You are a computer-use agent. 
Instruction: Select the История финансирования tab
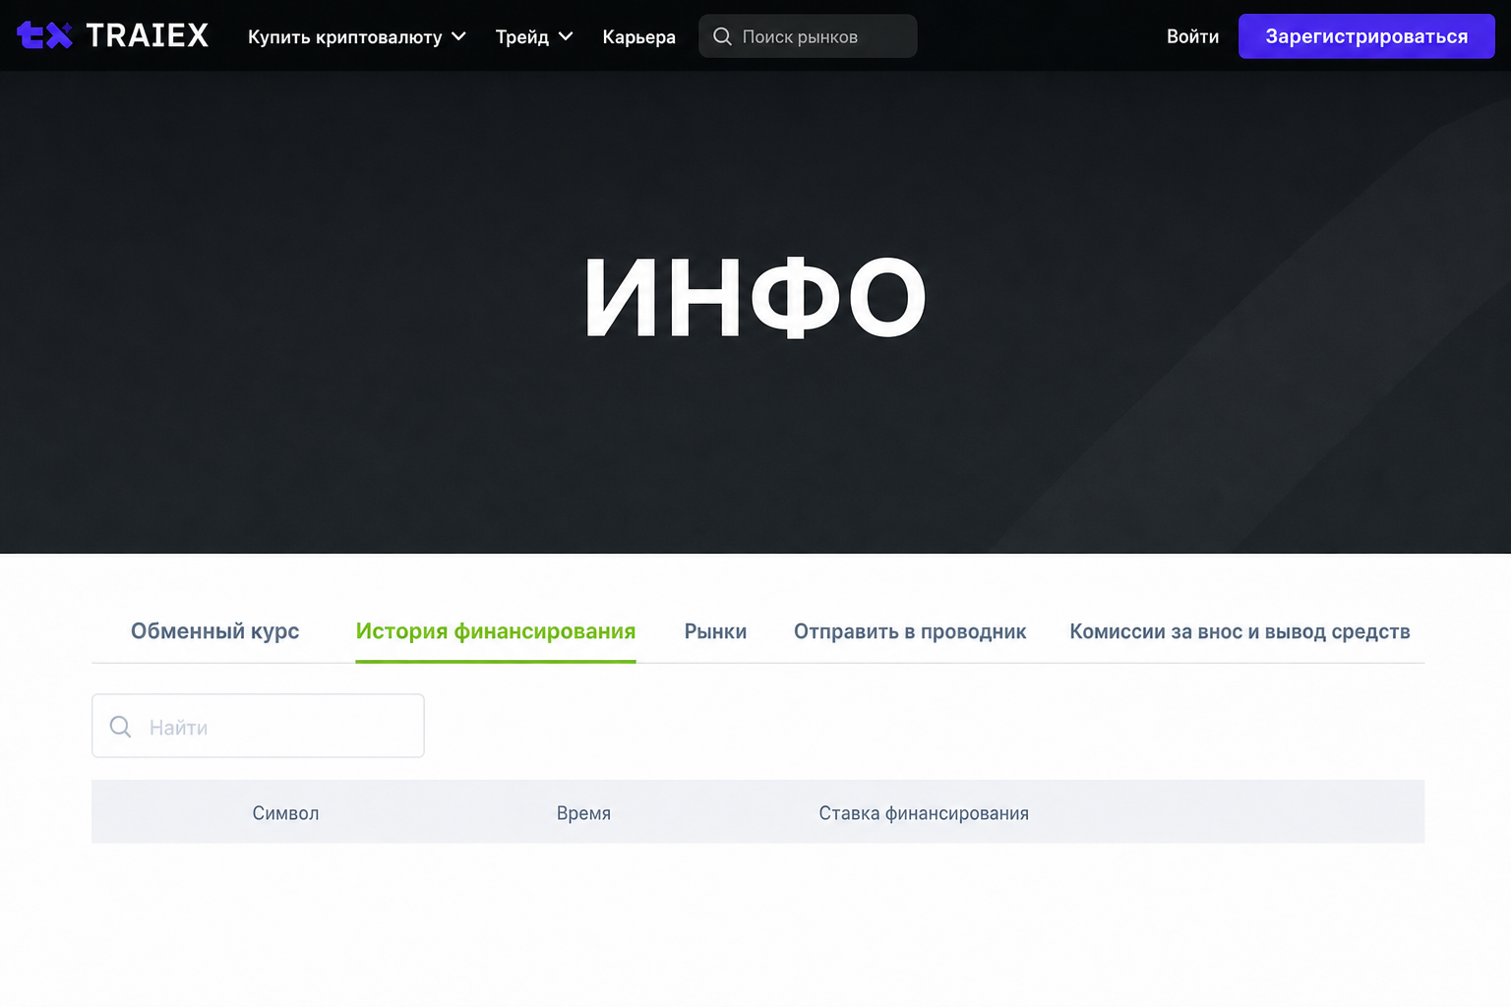(x=496, y=631)
